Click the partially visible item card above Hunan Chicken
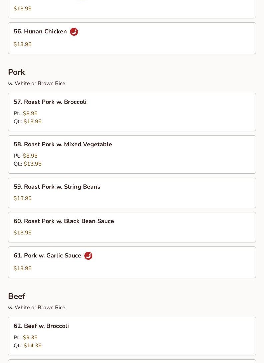 click(x=132, y=9)
